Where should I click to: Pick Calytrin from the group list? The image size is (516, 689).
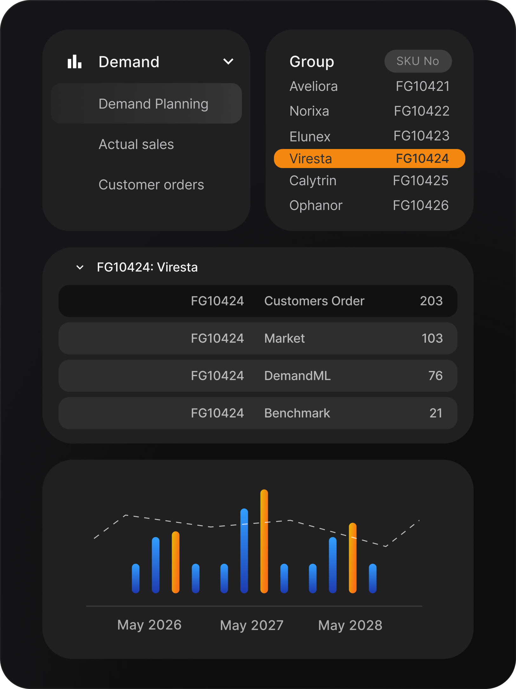tap(369, 181)
